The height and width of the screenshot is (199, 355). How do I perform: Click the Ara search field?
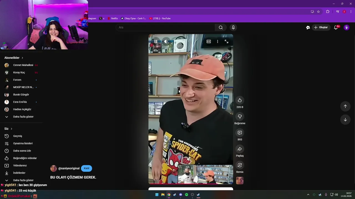165,27
